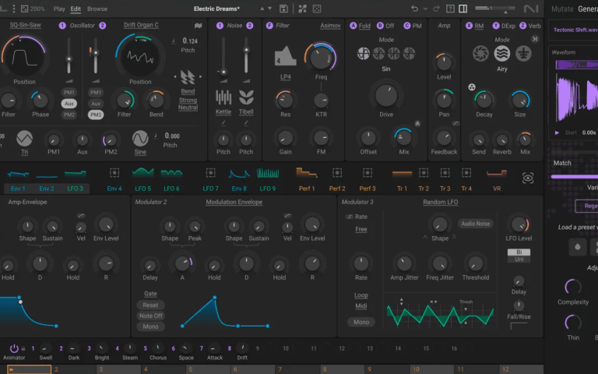The height and width of the screenshot is (374, 598).
Task: Open the Modulation Envelope type dropdown
Action: tap(234, 202)
